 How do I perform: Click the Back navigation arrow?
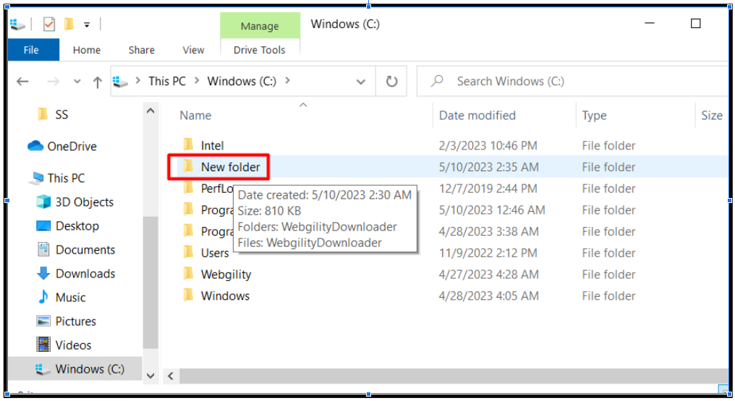click(22, 82)
